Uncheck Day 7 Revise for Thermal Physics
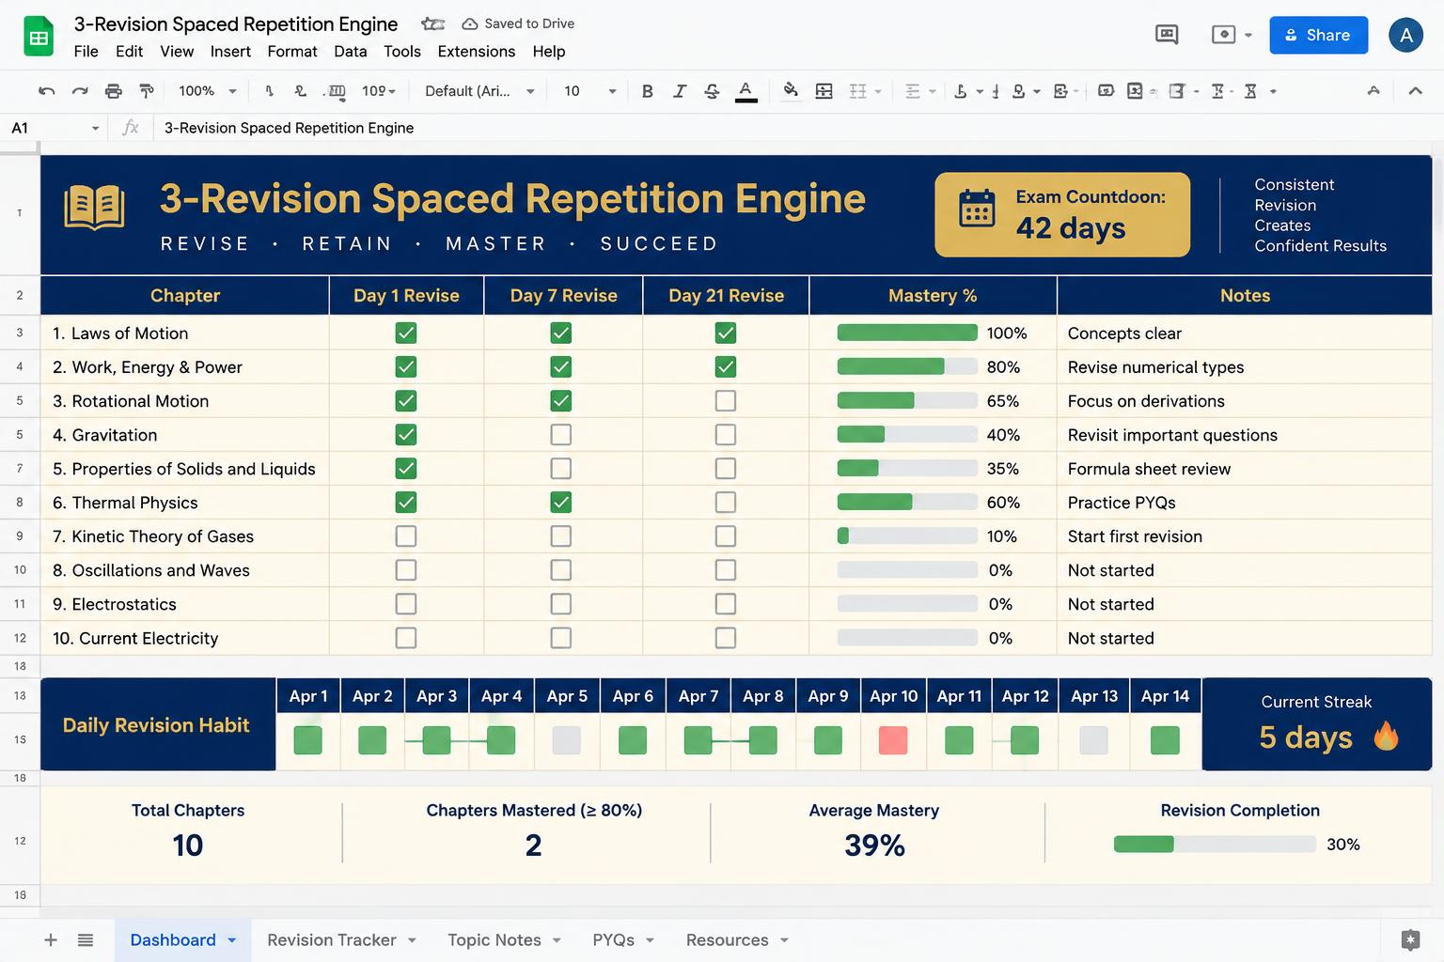Screen dimensions: 1444x962 (561, 503)
